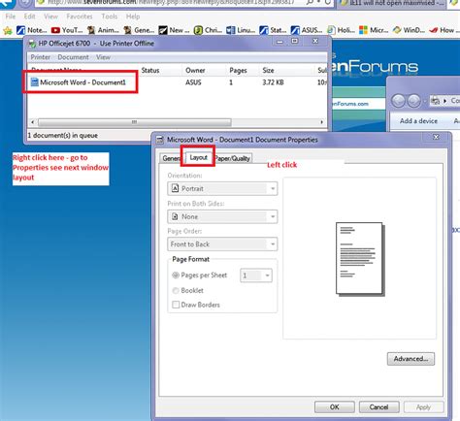Open the Page Order Front to Back dropdown
This screenshot has height=421, width=460.
pos(222,244)
